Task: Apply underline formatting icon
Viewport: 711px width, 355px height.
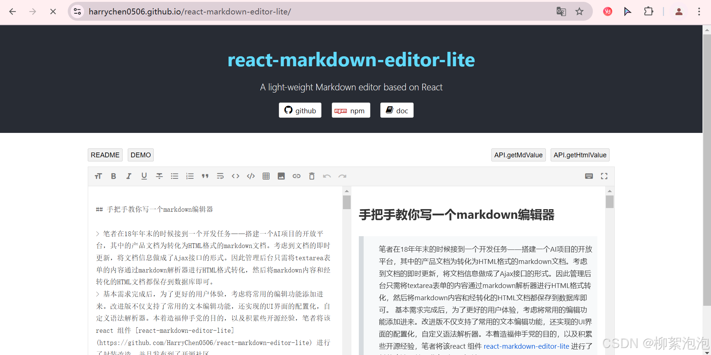Action: coord(144,176)
